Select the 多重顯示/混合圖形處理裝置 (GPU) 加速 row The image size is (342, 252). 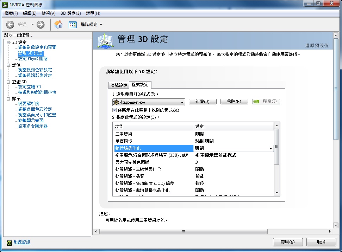(194, 155)
